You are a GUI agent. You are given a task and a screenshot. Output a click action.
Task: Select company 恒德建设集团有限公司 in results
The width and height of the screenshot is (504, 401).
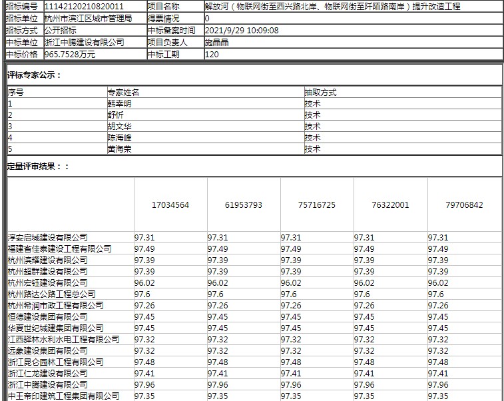click(x=47, y=316)
